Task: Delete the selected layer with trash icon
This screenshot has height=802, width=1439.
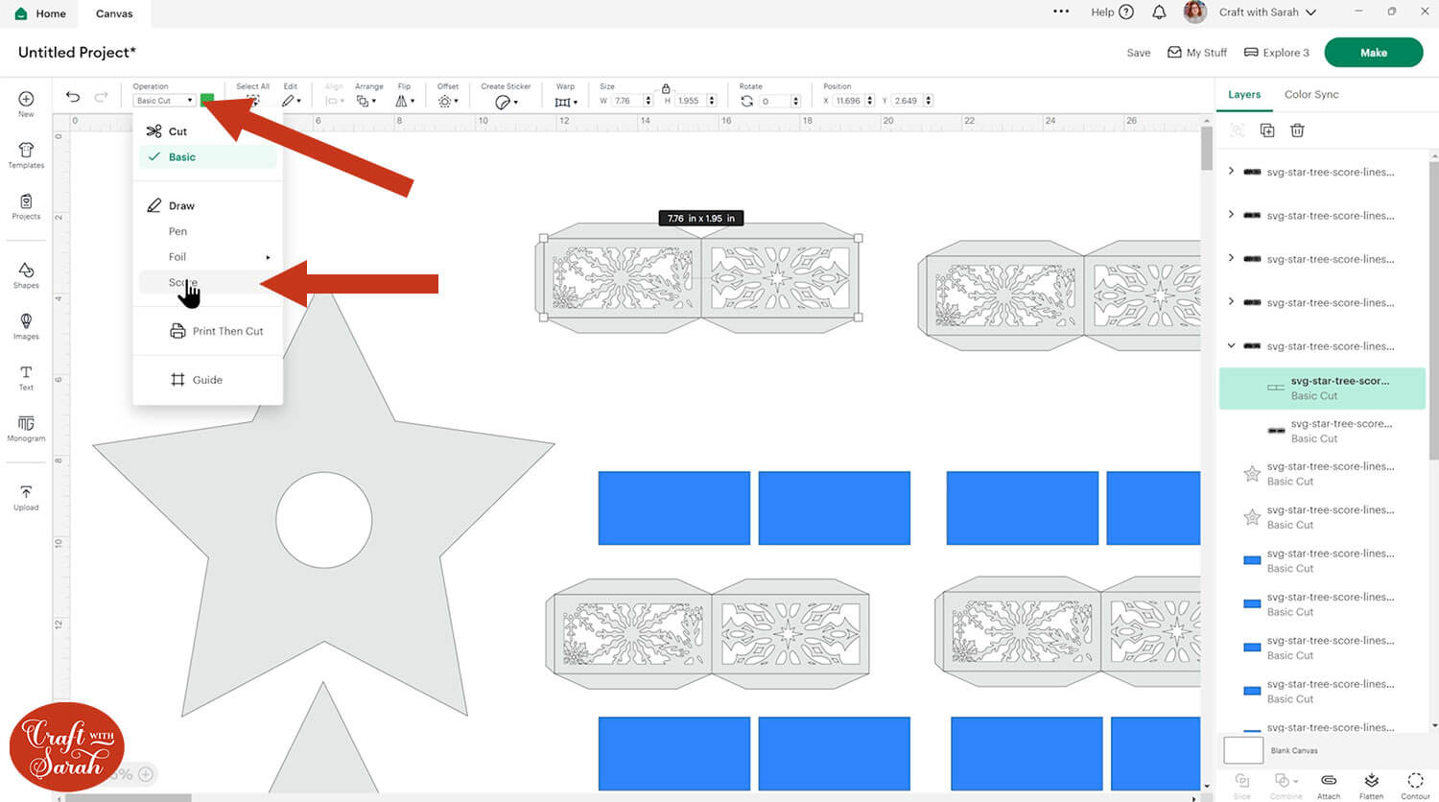Action: (1297, 130)
